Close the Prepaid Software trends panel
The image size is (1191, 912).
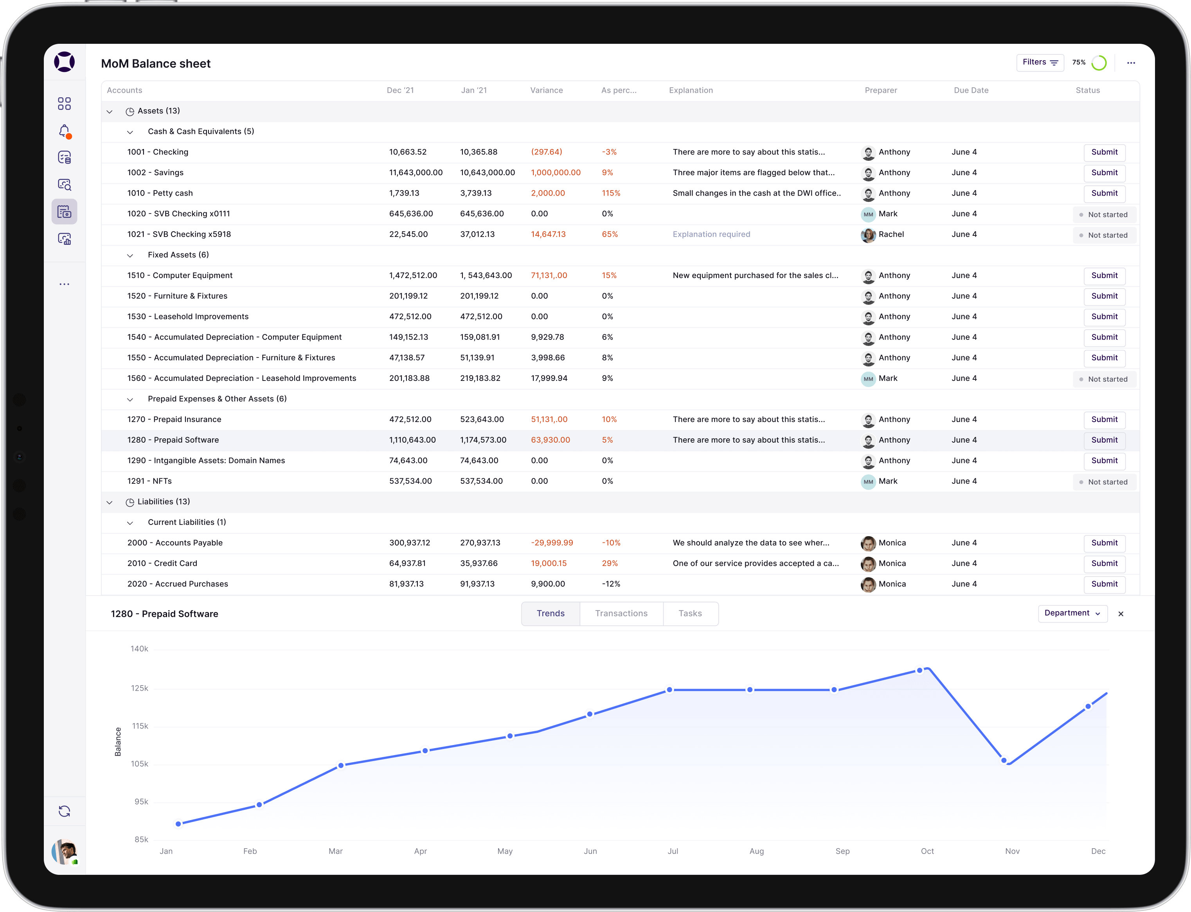[1121, 614]
